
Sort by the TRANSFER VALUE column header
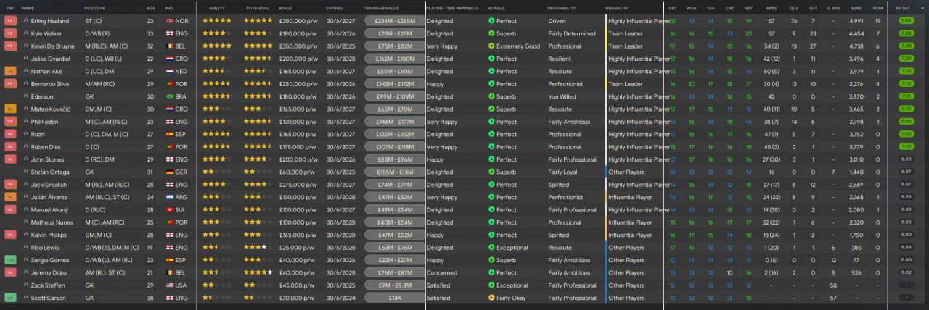[x=382, y=7]
